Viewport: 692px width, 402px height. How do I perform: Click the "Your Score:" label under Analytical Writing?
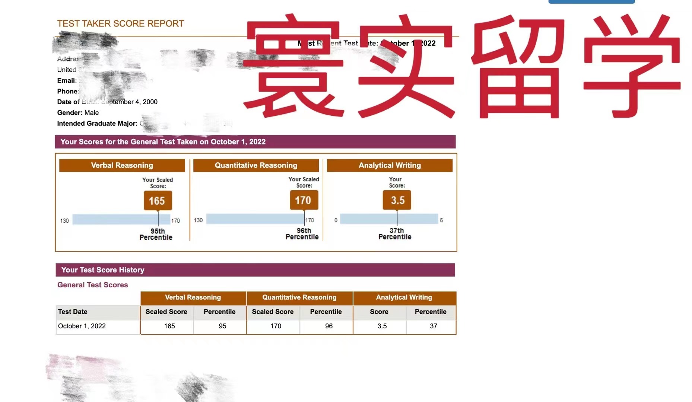pyautogui.click(x=397, y=182)
